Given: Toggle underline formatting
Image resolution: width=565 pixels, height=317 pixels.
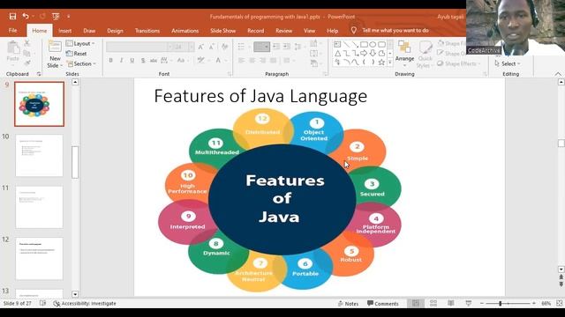Looking at the screenshot, I should point(132,61).
